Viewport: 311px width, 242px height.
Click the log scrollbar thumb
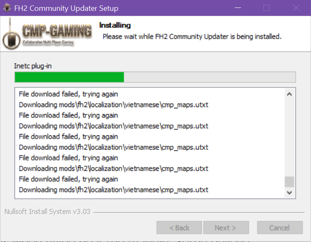coord(289,182)
